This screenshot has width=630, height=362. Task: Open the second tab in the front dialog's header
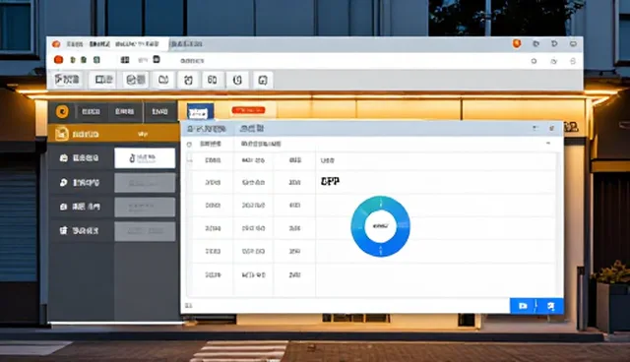coord(252,129)
